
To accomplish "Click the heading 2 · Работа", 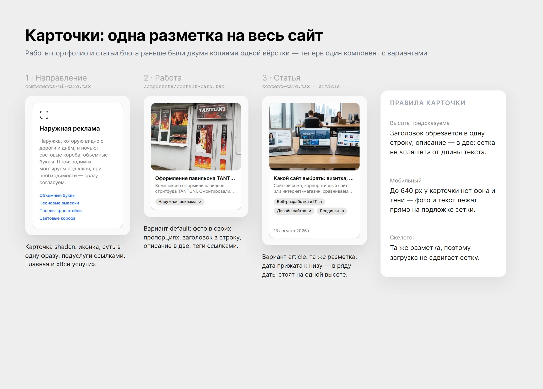I will (x=162, y=78).
